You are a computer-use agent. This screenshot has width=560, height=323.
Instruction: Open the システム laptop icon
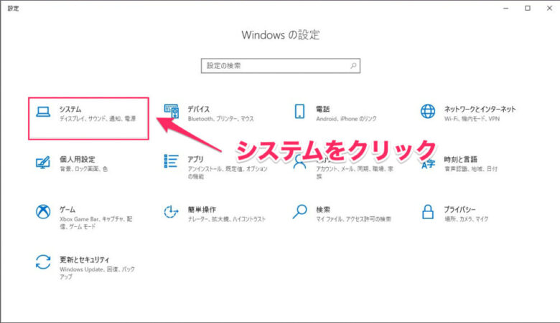[x=43, y=112]
